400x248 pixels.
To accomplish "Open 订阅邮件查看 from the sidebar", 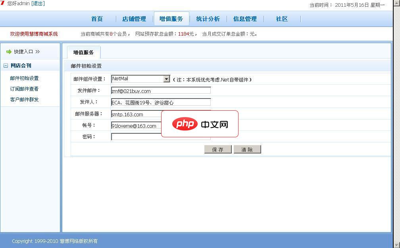I will (x=25, y=89).
